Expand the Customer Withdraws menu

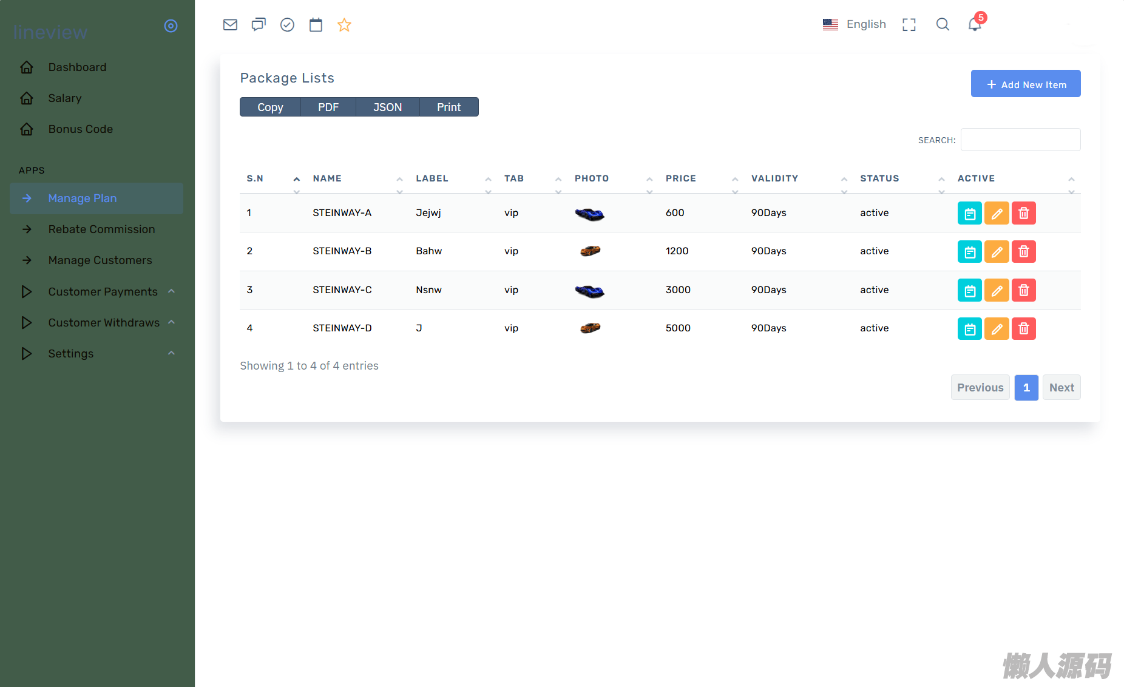pyautogui.click(x=104, y=322)
